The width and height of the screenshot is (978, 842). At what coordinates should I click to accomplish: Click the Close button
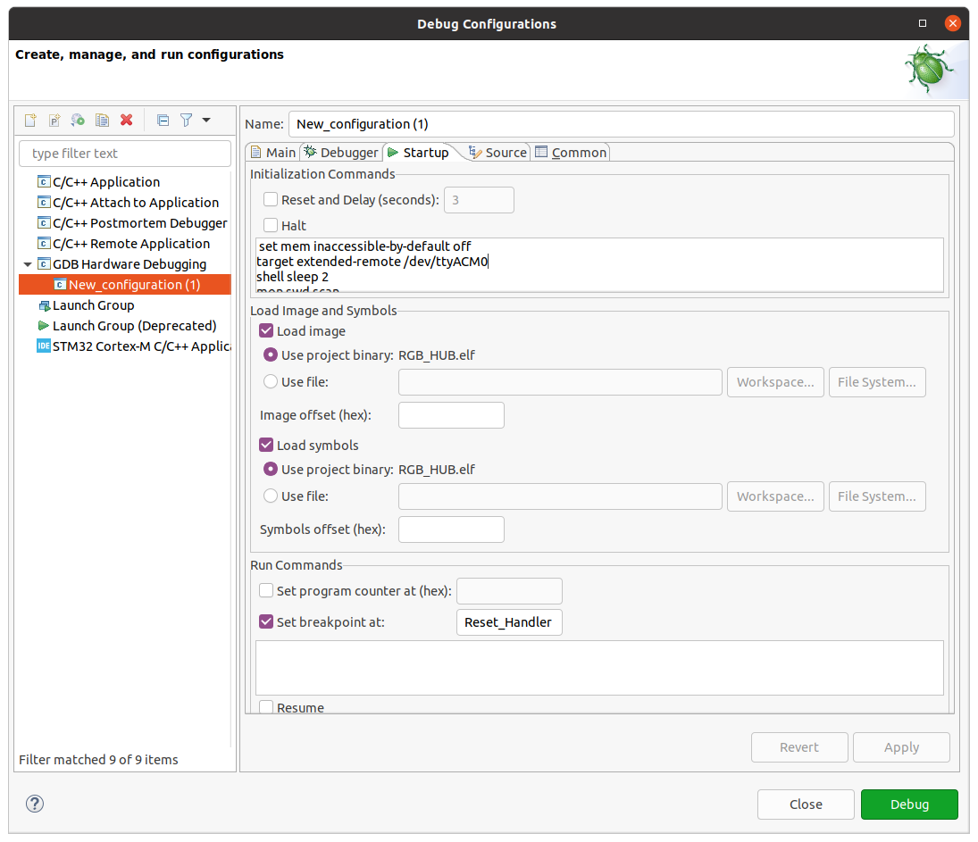(x=805, y=804)
